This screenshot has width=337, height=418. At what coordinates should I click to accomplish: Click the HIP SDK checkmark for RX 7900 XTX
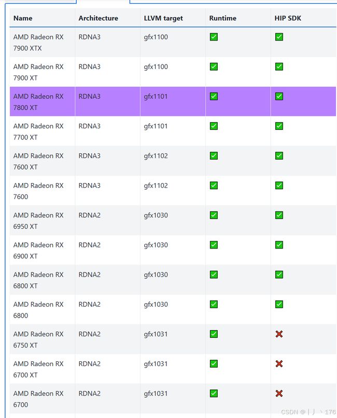(279, 37)
